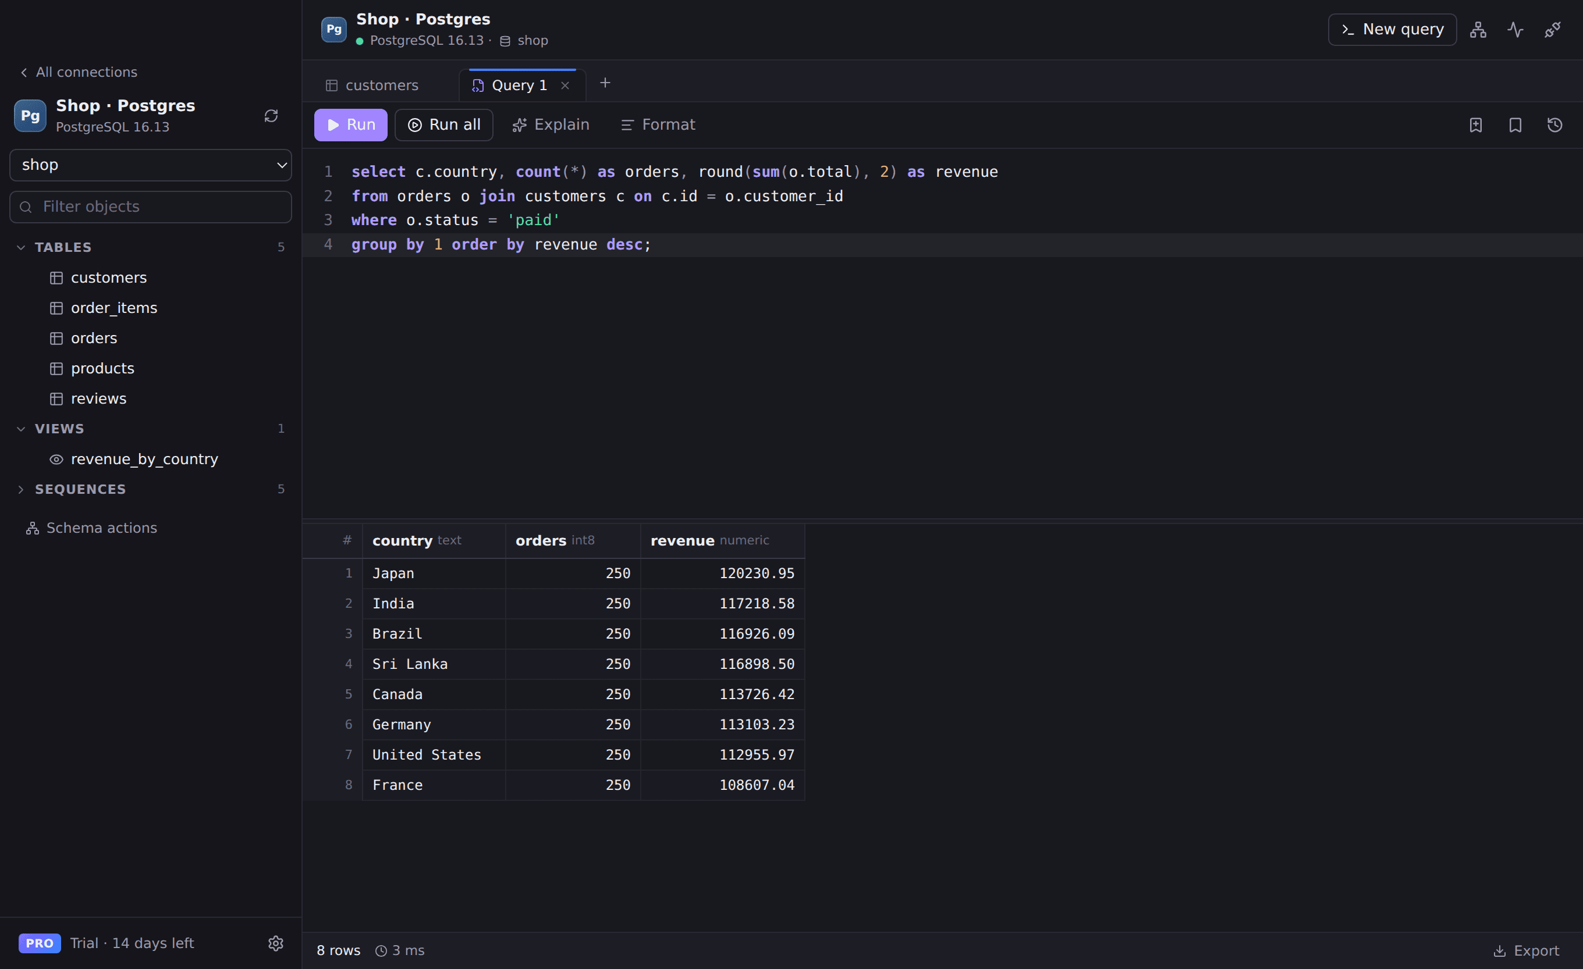Click the Explain button
Screen dimensions: 1583x969
pos(551,124)
